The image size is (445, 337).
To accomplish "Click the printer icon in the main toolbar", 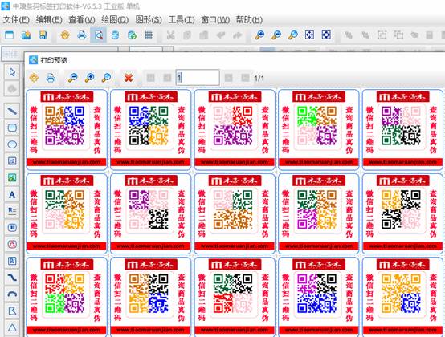I will pyautogui.click(x=82, y=35).
